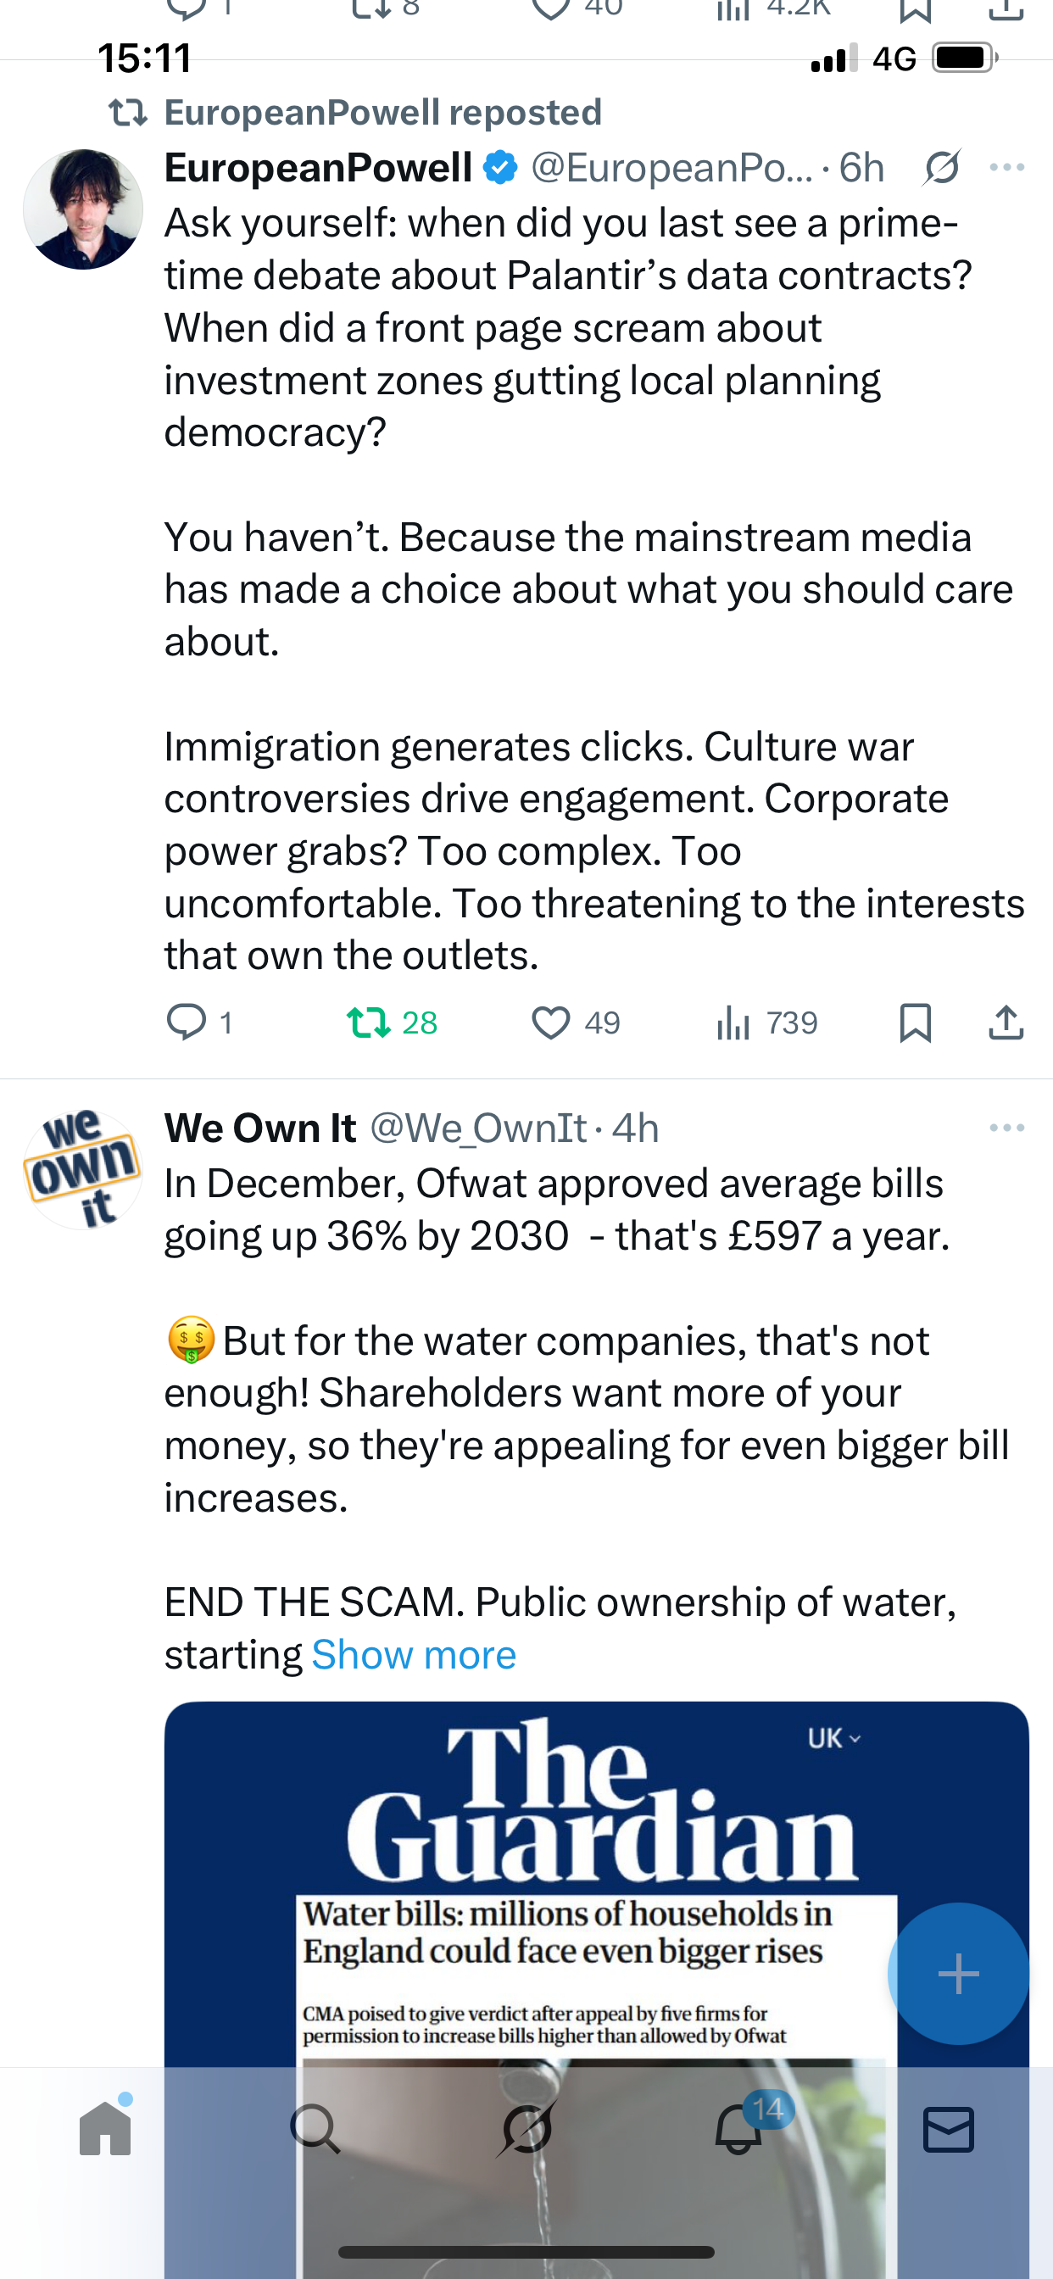Open Grok from bottom navigation

pyautogui.click(x=526, y=2128)
